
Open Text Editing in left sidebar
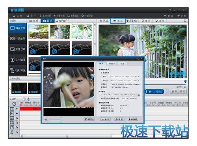[x=18, y=60]
